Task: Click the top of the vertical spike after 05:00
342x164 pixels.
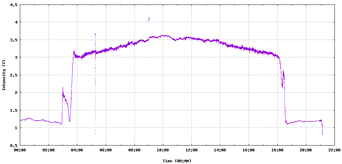Action: 95,34
